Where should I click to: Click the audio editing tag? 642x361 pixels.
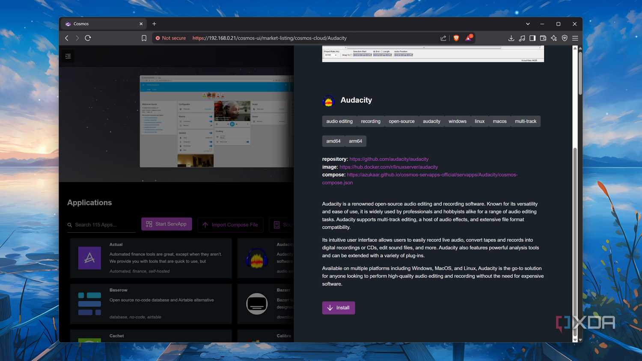[339, 121]
